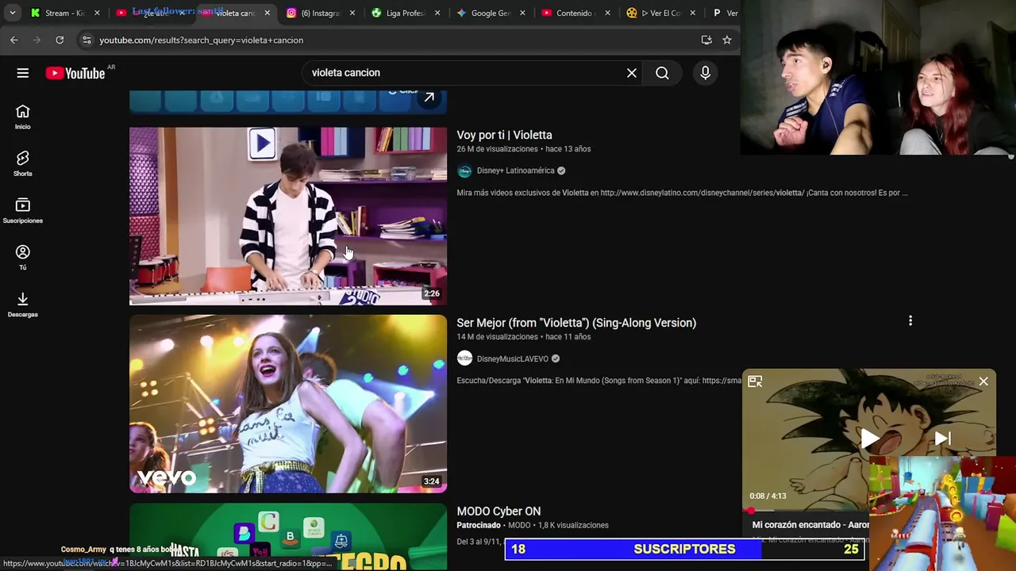The height and width of the screenshot is (571, 1016).
Task: Switch to the Stream Kick tab
Action: click(63, 13)
